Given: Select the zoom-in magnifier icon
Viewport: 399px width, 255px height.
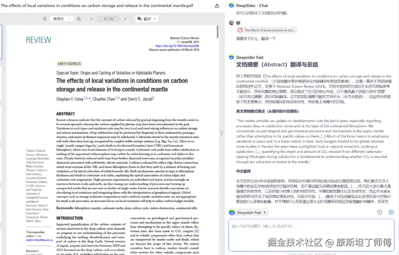Looking at the screenshot, I should pos(78,18).
